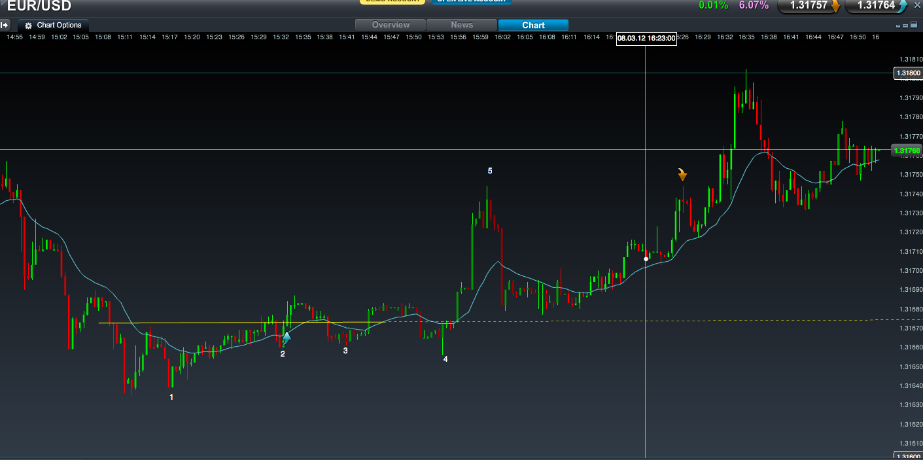Image resolution: width=923 pixels, height=460 pixels.
Task: Select the largest window size icon
Action: (914, 26)
